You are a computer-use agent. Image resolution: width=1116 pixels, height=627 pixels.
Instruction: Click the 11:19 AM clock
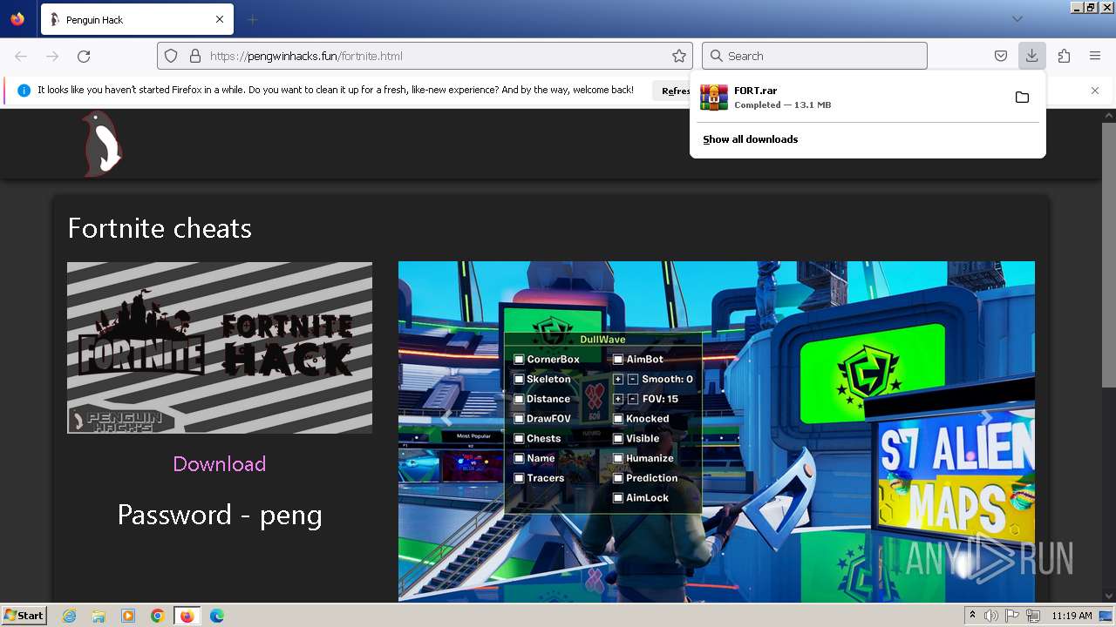tap(1072, 616)
